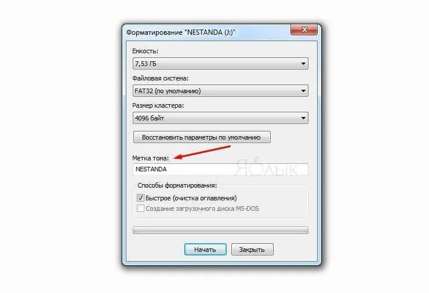Start formatting with the Начать button
Screen dimensions: 429x293
pos(205,249)
